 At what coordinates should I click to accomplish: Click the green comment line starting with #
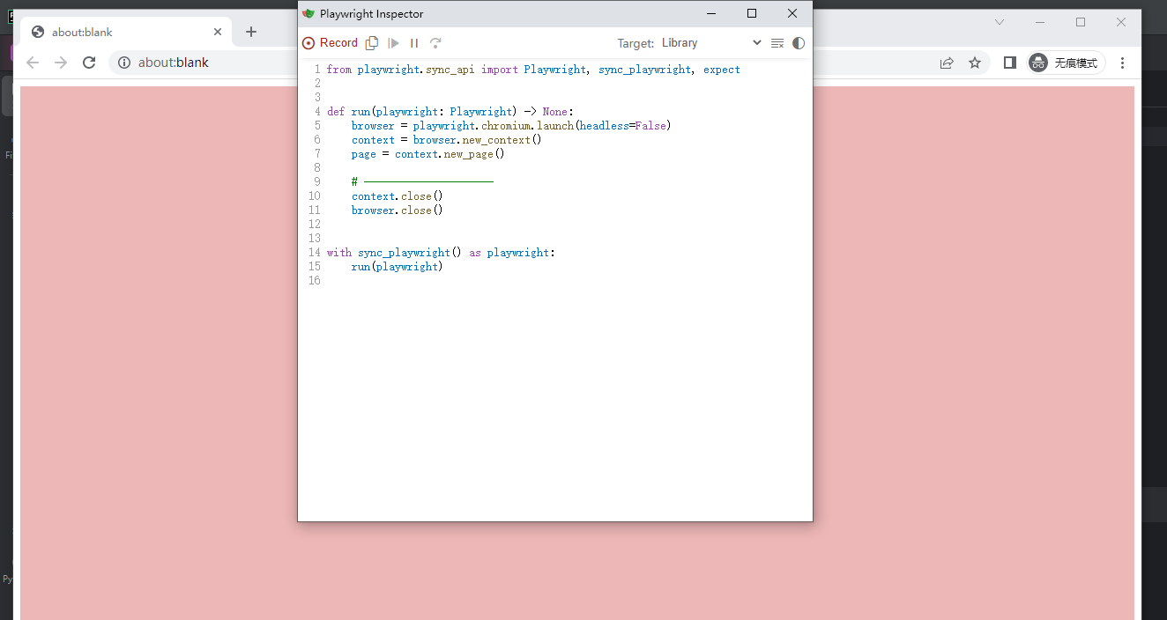[422, 182]
